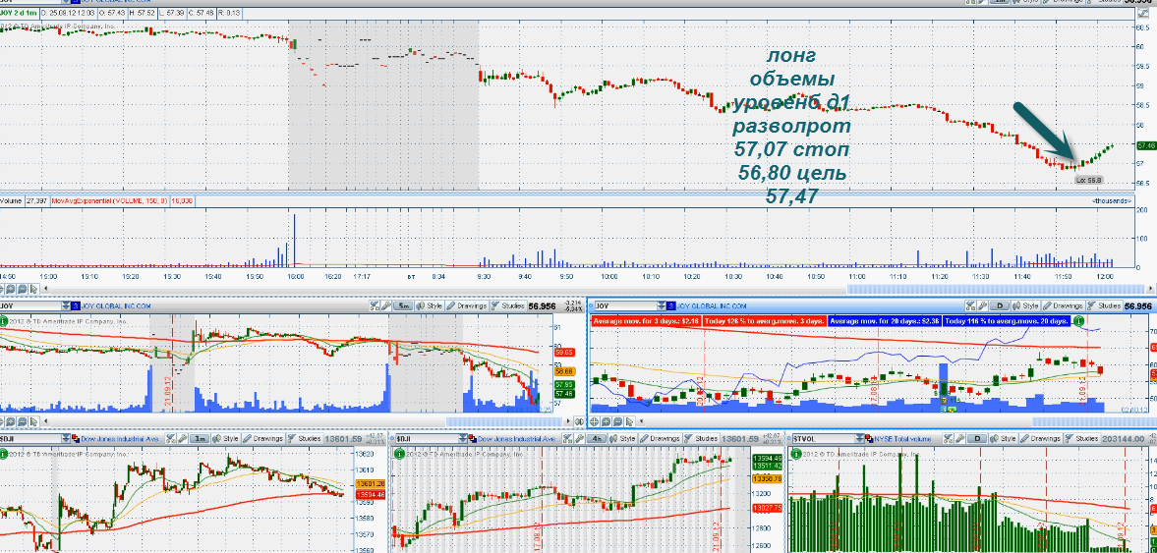The width and height of the screenshot is (1157, 553).
Task: Open the wrench settings icon in JOY 5m chart
Action: pos(386,306)
